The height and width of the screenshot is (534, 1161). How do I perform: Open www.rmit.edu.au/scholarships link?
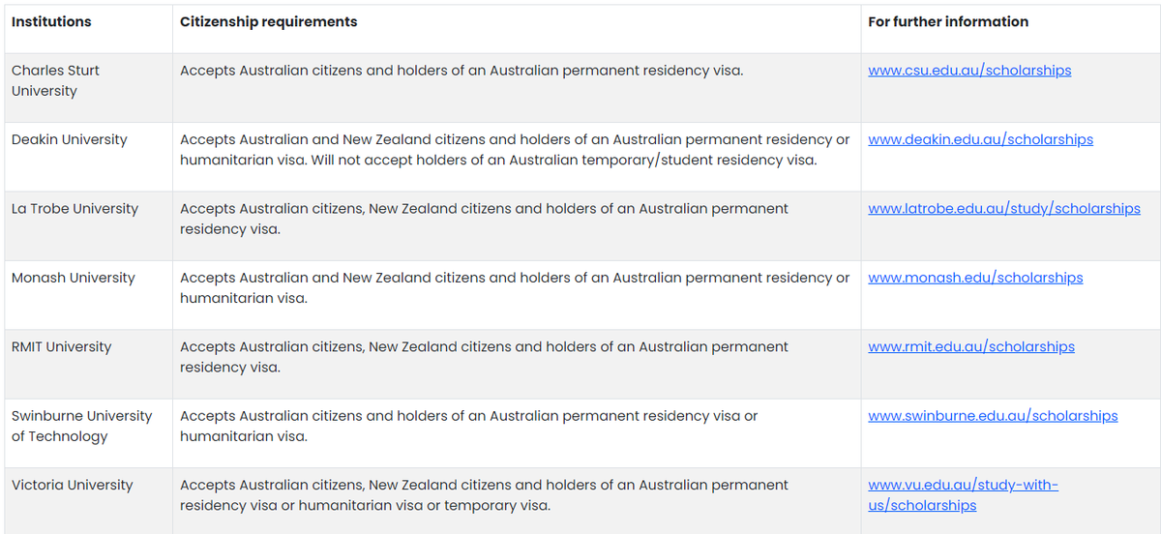(x=971, y=347)
